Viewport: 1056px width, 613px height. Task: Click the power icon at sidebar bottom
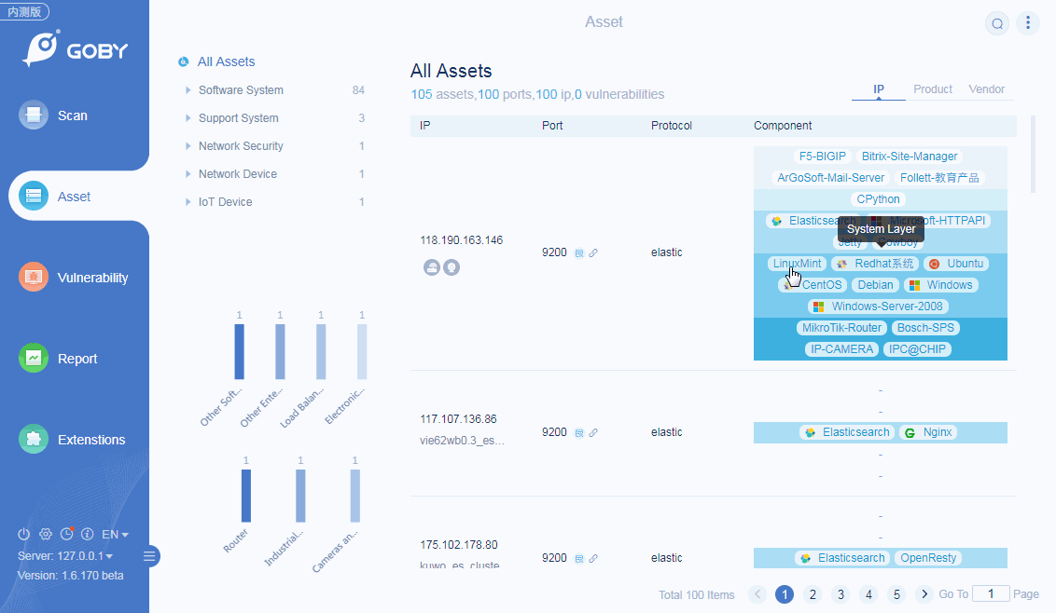click(x=23, y=534)
